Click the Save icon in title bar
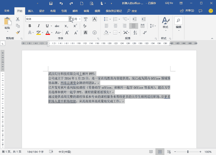 [51, 3]
